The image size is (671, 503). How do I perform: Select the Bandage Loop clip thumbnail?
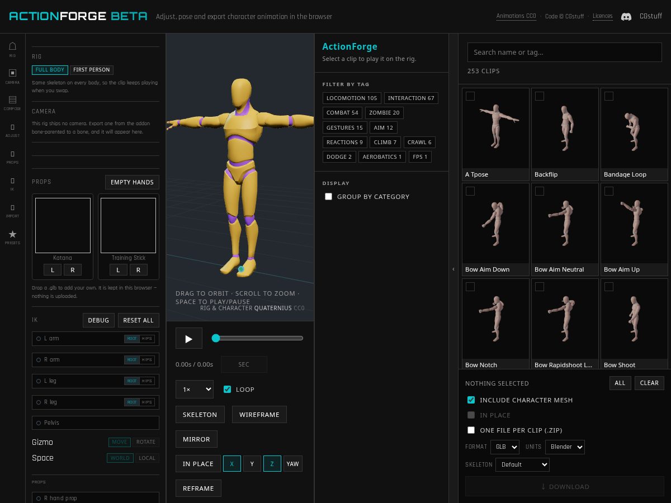(634, 134)
